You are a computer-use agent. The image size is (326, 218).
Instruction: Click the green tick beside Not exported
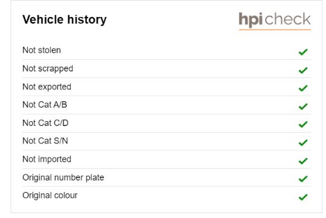click(x=303, y=88)
